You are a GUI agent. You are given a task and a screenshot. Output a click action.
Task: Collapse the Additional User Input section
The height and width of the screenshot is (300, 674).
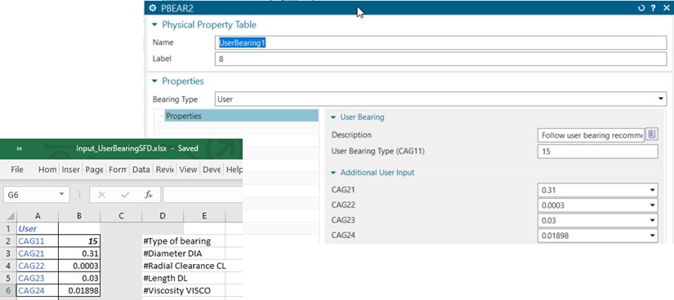(333, 173)
